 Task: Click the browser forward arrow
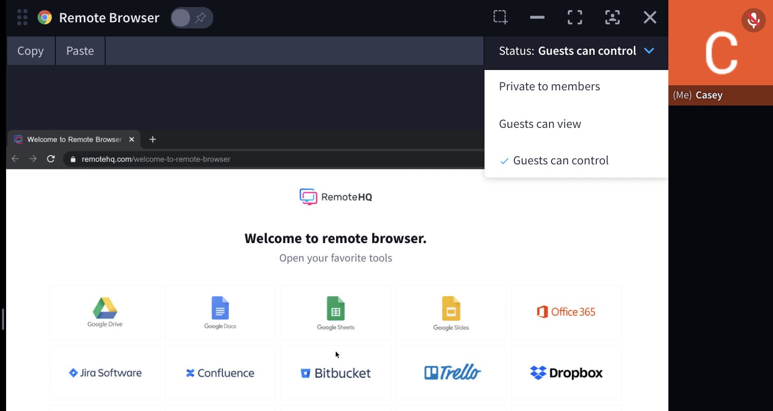(33, 159)
